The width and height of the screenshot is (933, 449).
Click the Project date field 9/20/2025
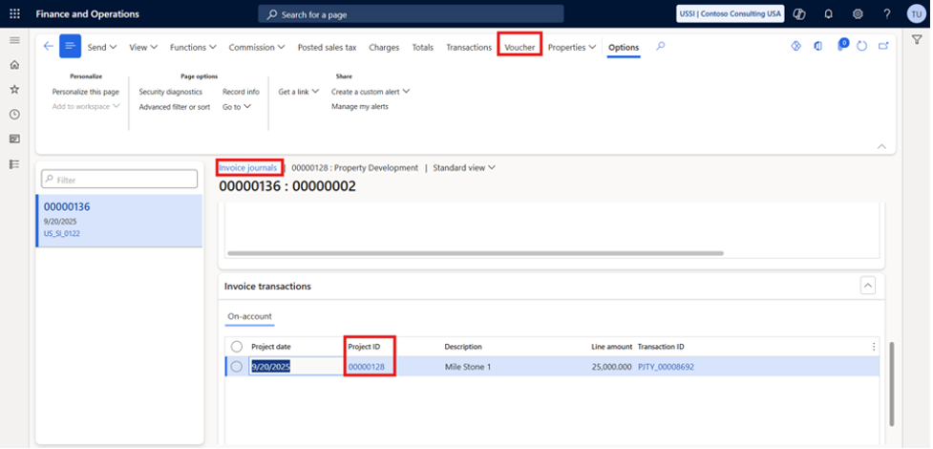pos(296,367)
